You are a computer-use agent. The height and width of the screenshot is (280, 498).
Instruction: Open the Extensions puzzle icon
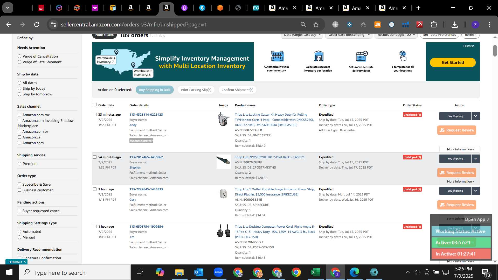pyautogui.click(x=434, y=25)
